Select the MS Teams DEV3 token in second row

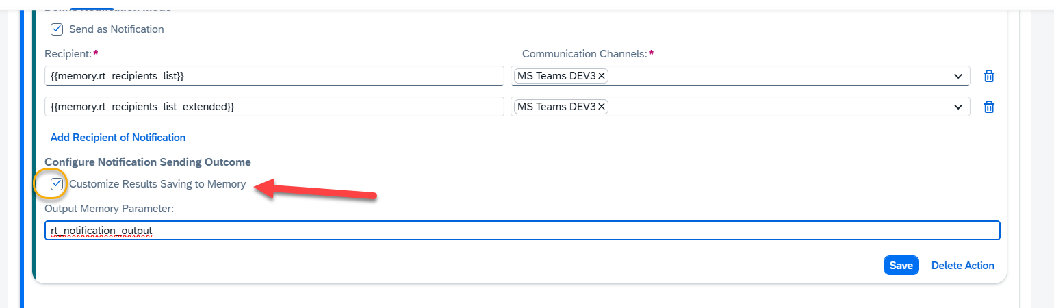(x=556, y=107)
